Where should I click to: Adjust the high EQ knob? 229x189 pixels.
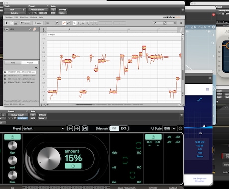13,146
